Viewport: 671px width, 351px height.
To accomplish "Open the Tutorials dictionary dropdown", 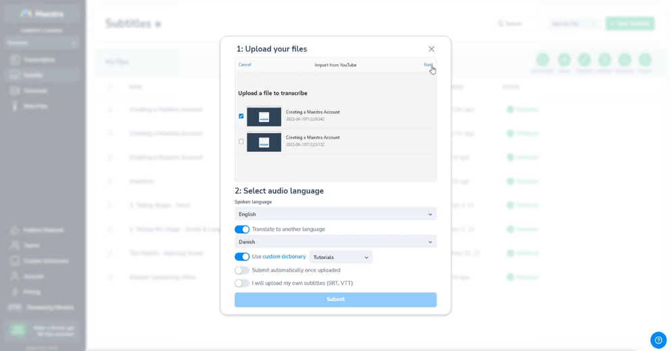I will tap(341, 257).
